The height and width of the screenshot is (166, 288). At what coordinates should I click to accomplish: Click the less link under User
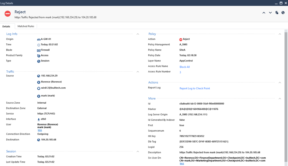point(40,130)
